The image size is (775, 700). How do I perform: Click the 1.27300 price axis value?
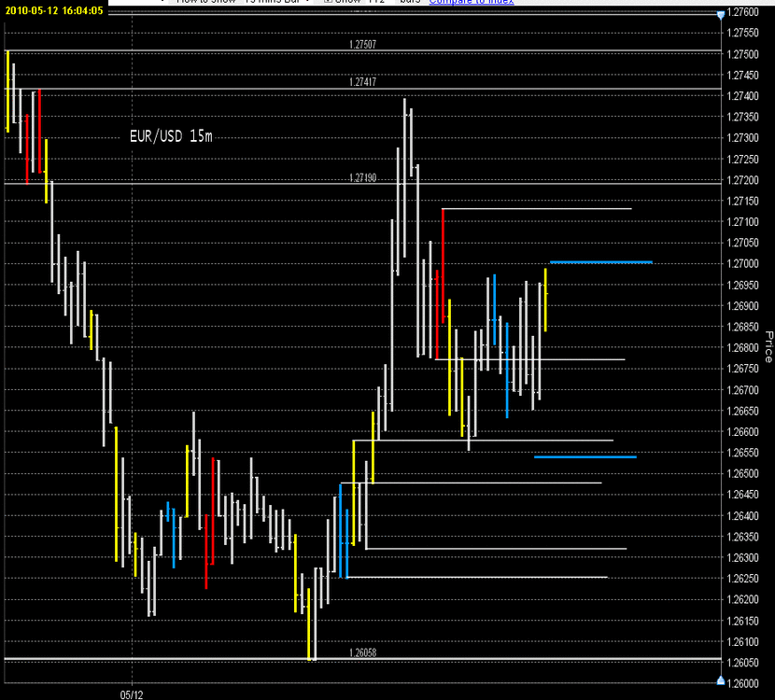[743, 138]
